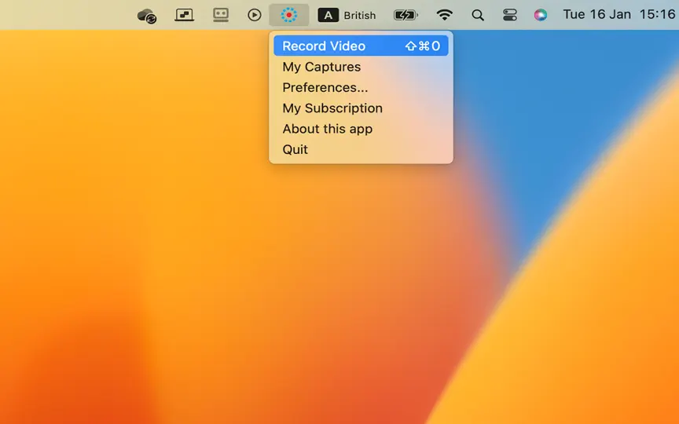Click the screen recorder red dot icon
Viewport: 679px width, 424px height.
tap(289, 15)
